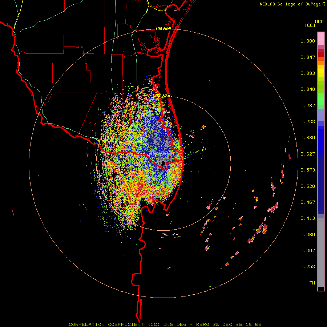Select the 0.733 scale value
The image size is (327, 327).
point(308,122)
